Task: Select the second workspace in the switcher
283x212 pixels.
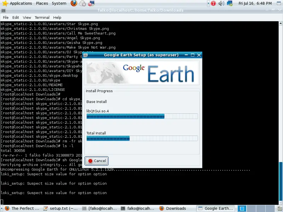Action: coord(252,208)
